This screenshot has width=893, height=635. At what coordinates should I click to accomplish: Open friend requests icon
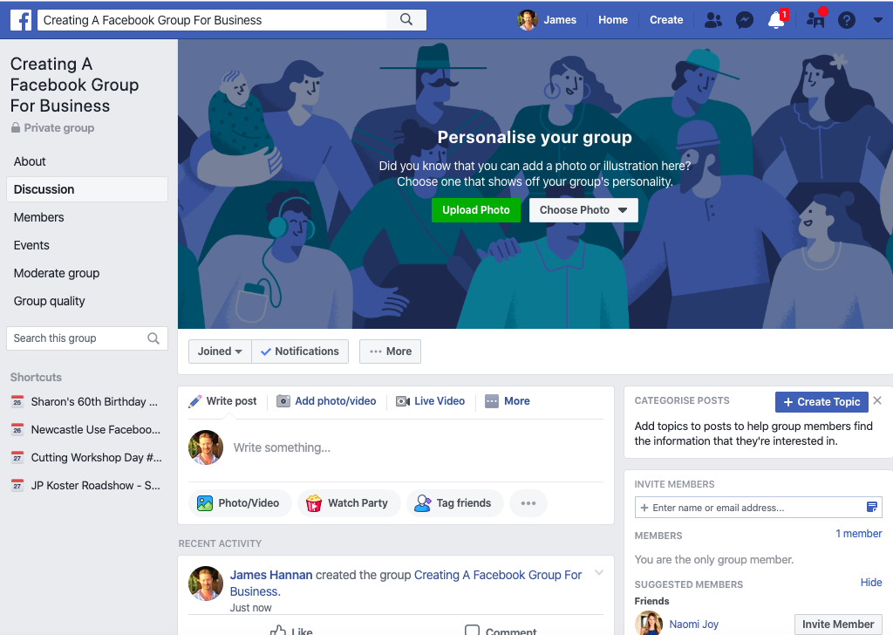click(713, 21)
